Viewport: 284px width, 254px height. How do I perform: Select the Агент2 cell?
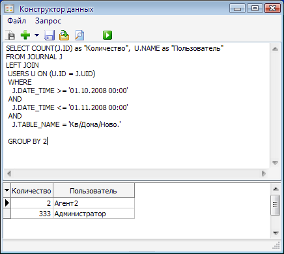click(x=94, y=203)
